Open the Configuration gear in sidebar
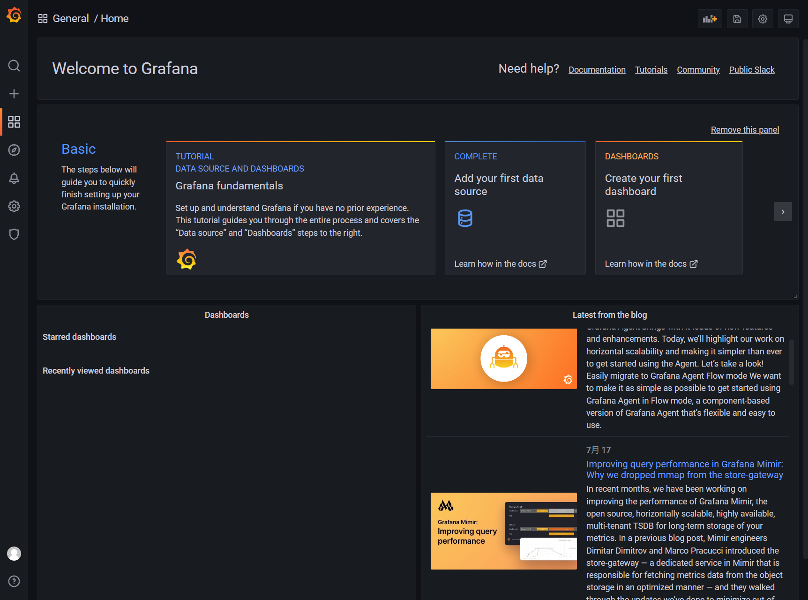 click(x=14, y=206)
